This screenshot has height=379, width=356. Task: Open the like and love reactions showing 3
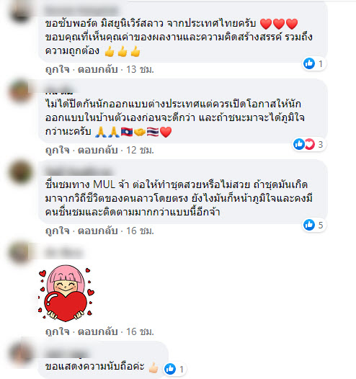[308, 144]
